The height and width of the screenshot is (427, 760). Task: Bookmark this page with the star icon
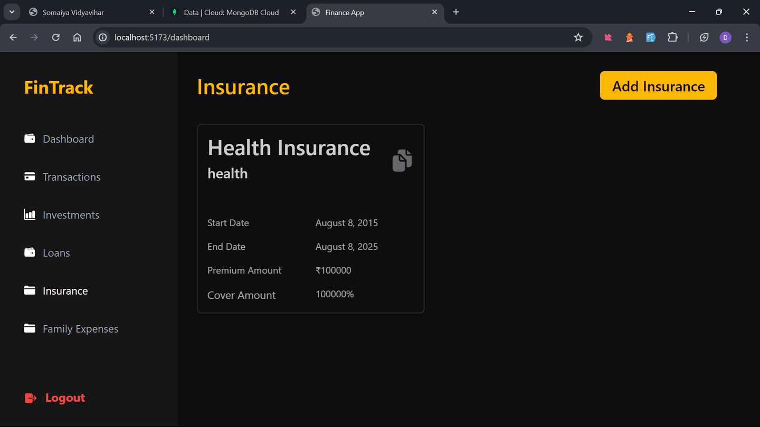(578, 37)
